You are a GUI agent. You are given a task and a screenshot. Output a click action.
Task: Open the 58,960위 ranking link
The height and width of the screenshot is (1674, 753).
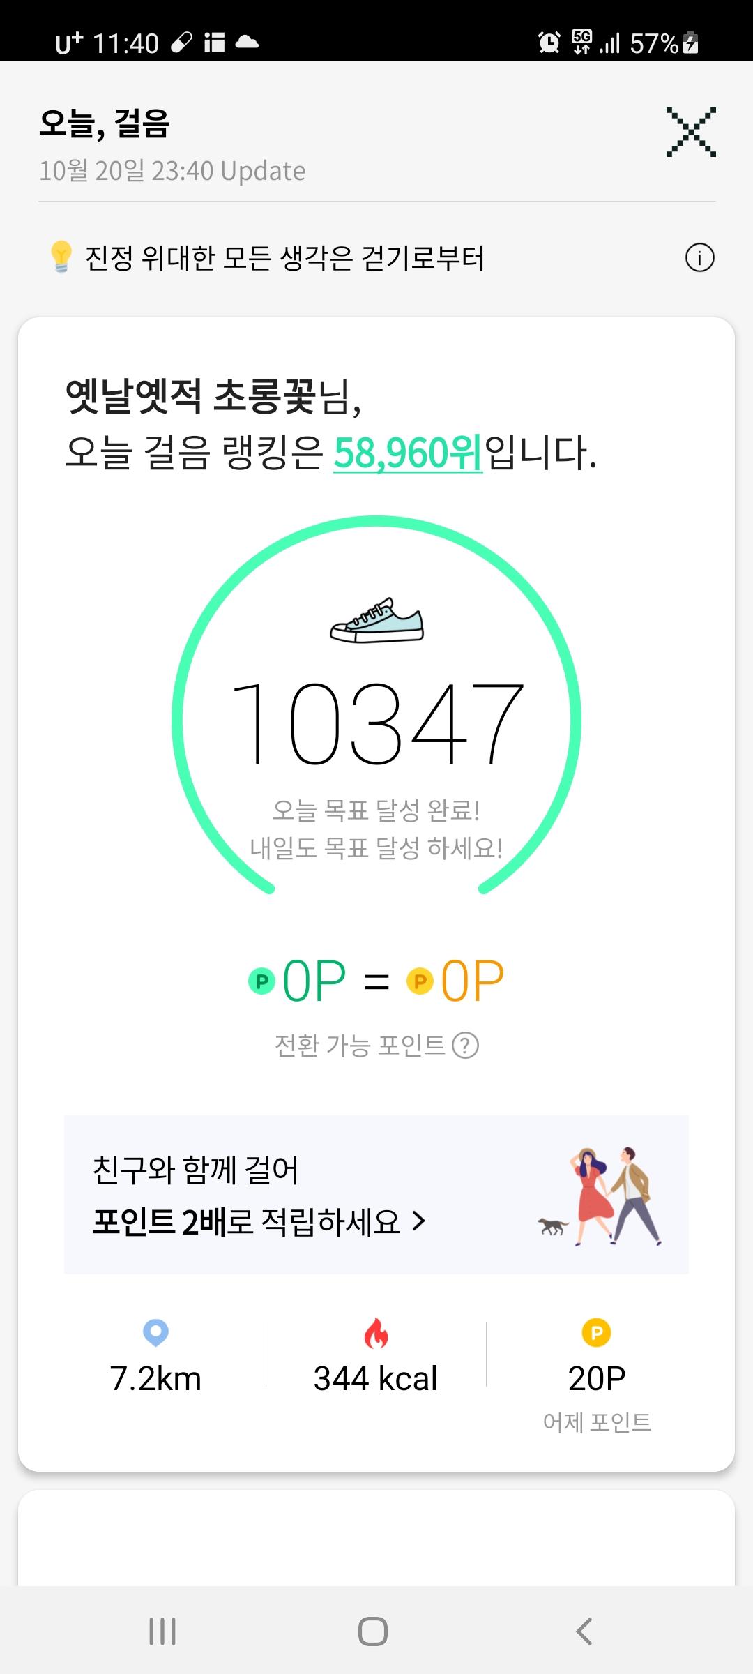(407, 453)
